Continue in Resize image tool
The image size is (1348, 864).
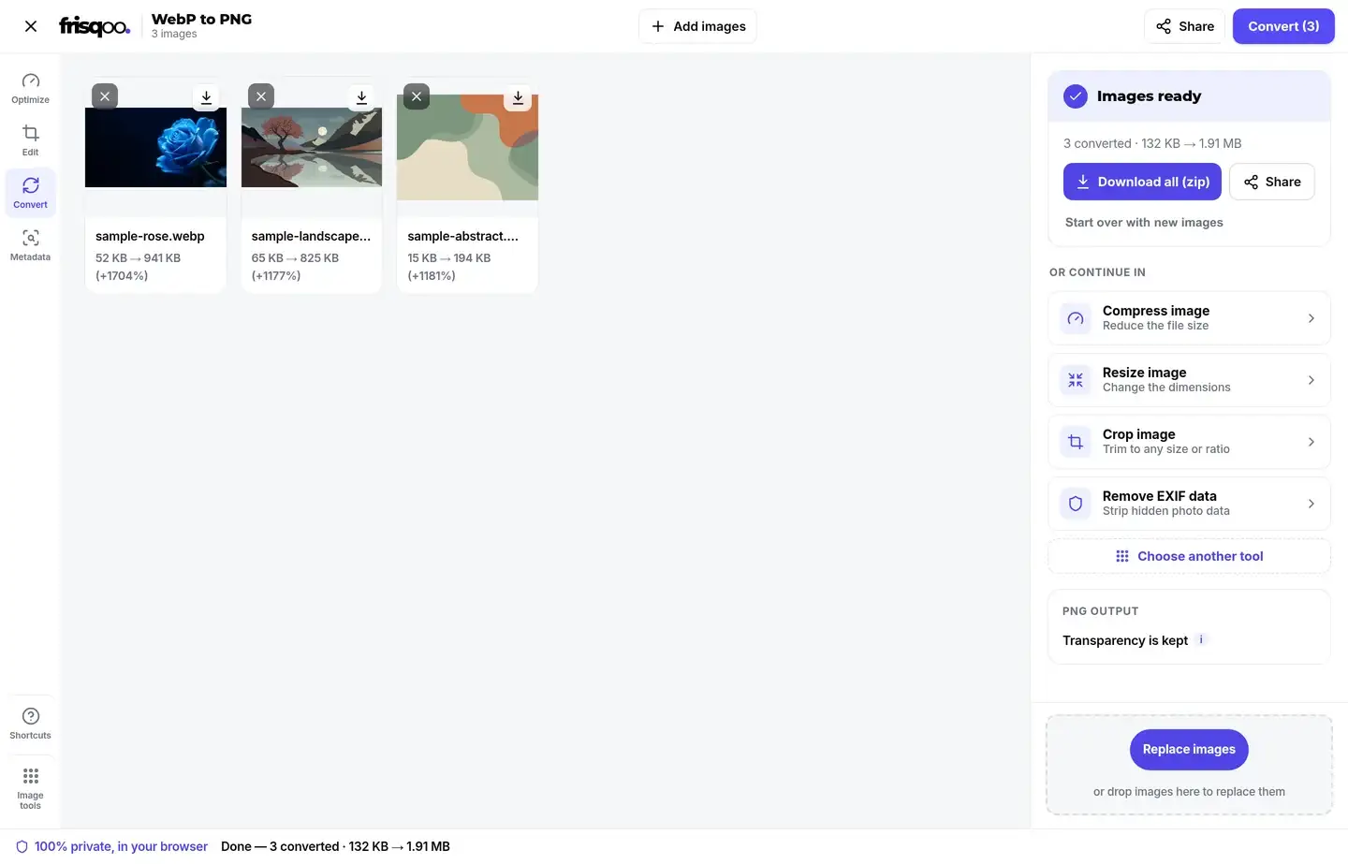(1189, 380)
